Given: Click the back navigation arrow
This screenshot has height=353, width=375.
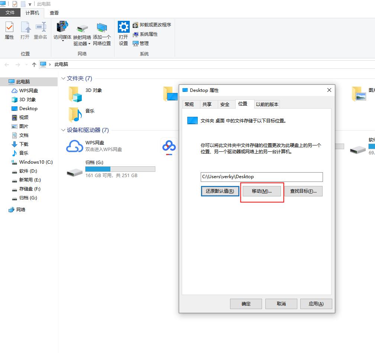Looking at the screenshot, I should 7,65.
